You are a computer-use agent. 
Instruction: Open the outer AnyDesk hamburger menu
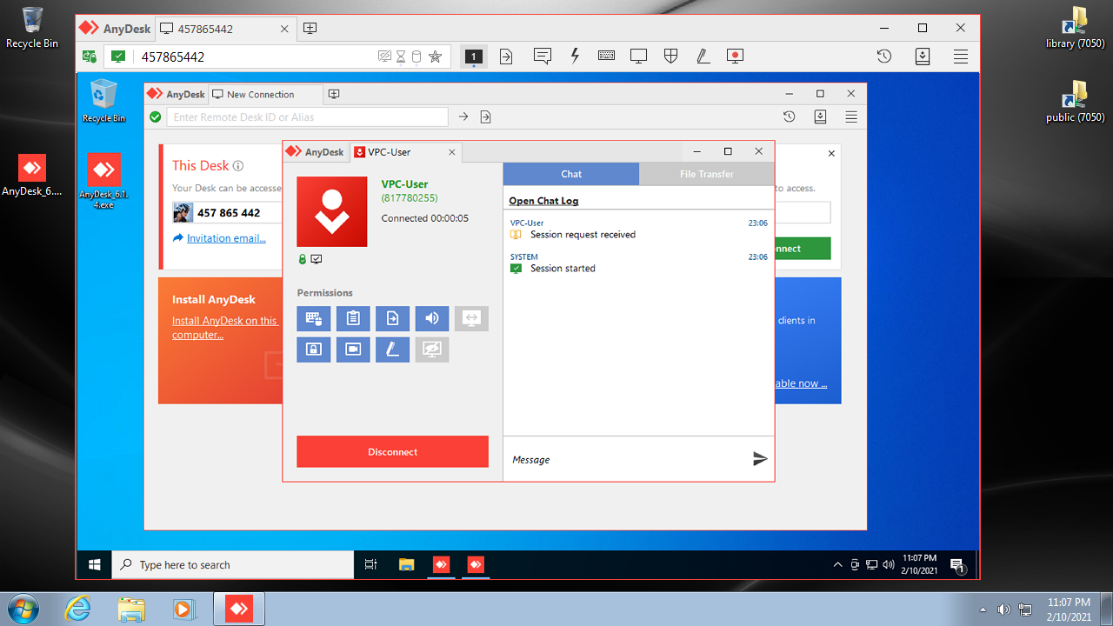click(x=961, y=57)
